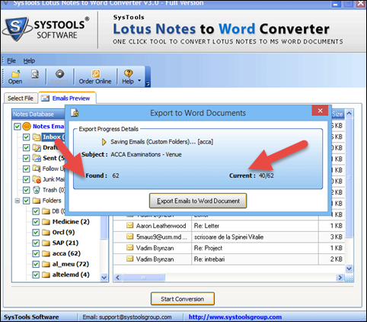The height and width of the screenshot is (322, 367).
Task: Toggle the Drafts folder checkbox
Action: coord(26,147)
